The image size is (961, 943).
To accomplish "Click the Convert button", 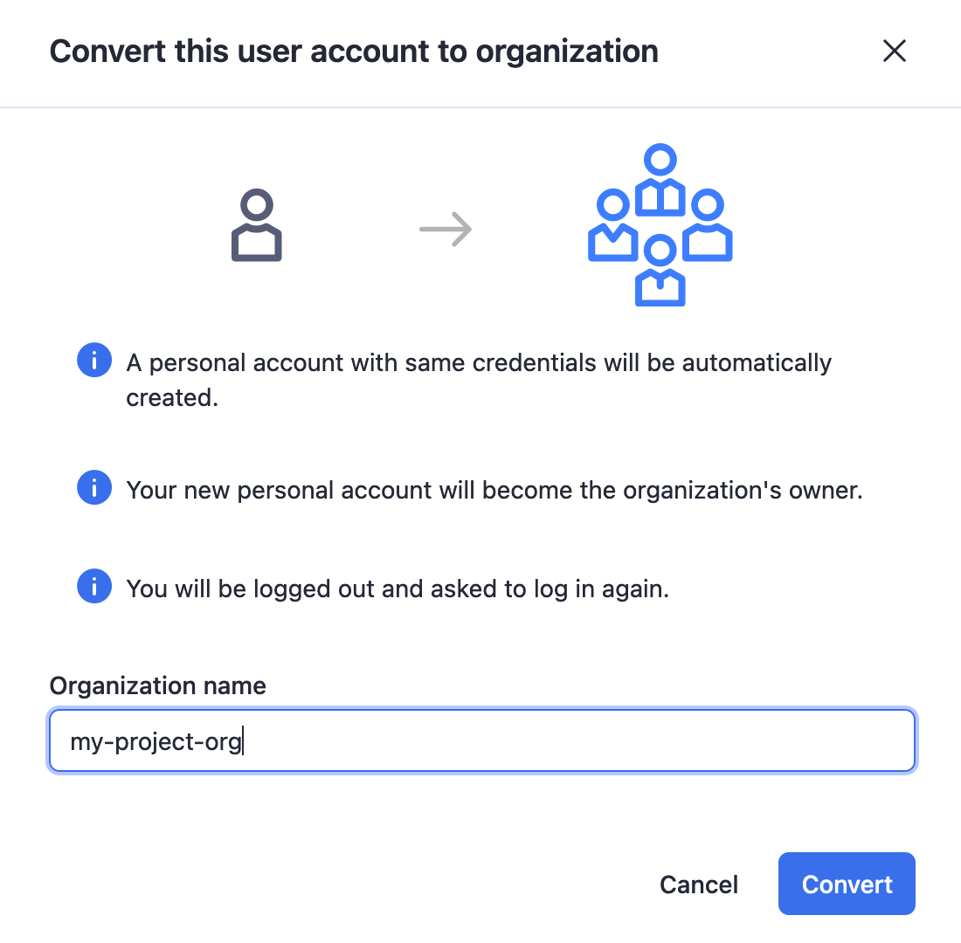I will click(x=846, y=884).
